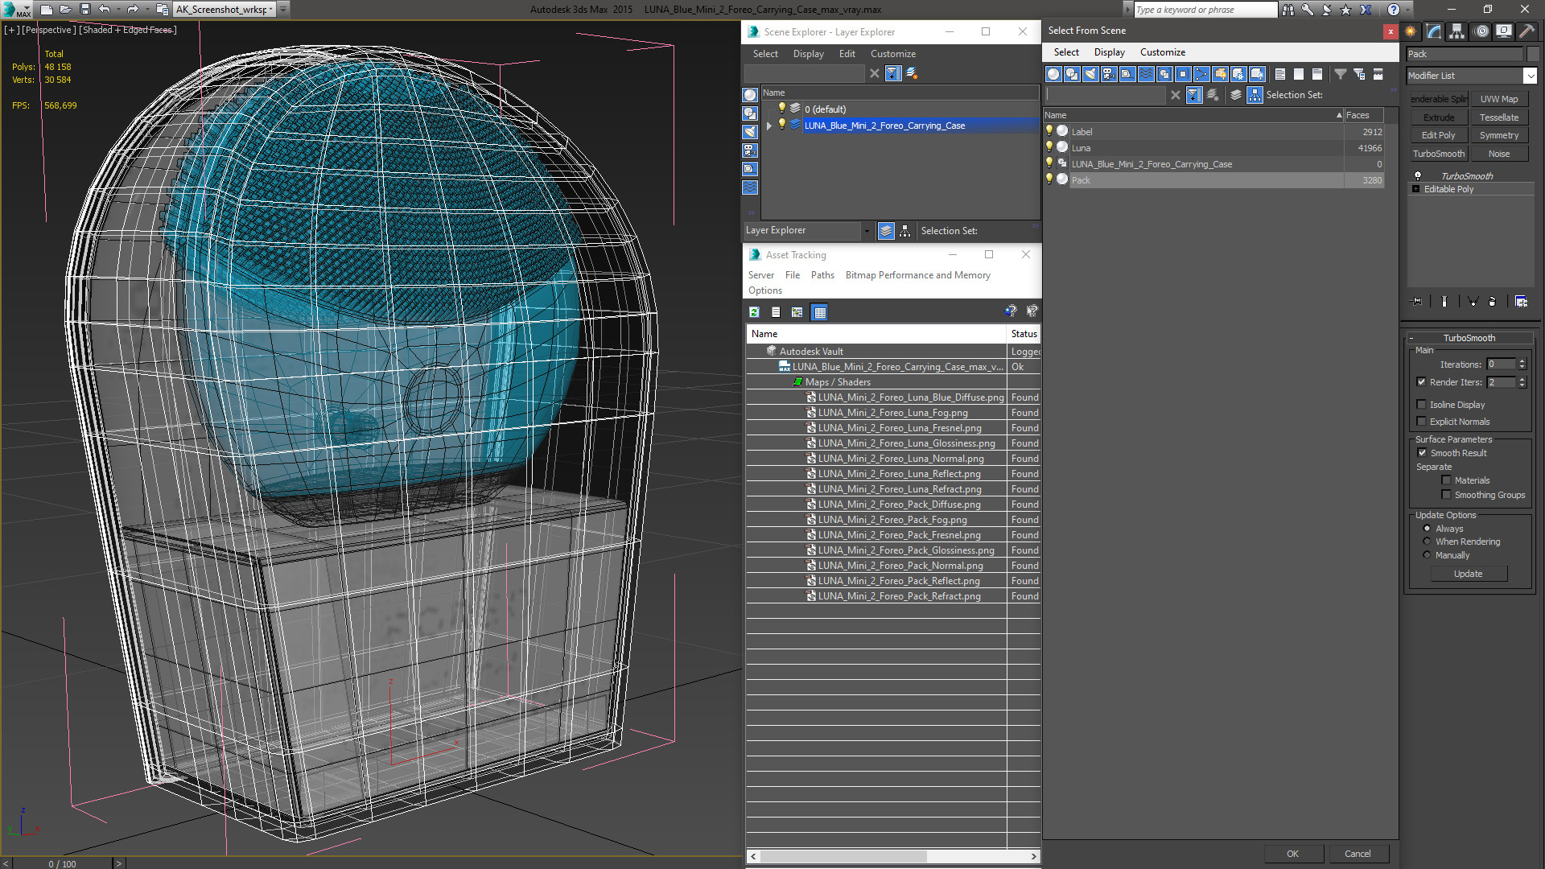Enable Isoline Display checkbox
The image size is (1545, 869).
coord(1422,405)
